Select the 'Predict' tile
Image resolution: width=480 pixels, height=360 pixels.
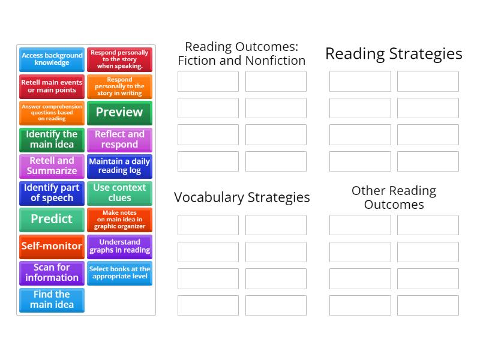tap(52, 220)
